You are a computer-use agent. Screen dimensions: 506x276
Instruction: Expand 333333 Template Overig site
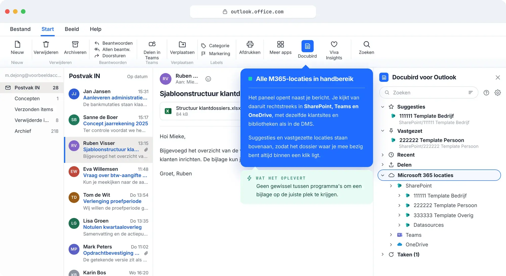399,215
